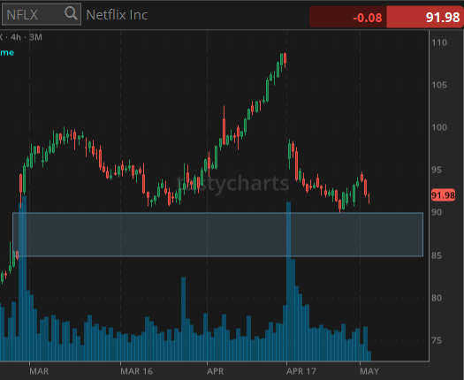The height and width of the screenshot is (380, 464).
Task: Click the 90 price axis label
Action: point(437,212)
